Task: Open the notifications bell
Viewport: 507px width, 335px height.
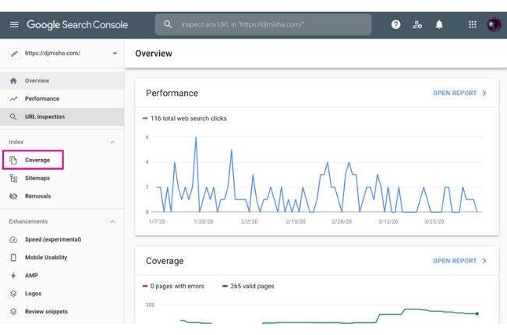Action: pos(439,25)
